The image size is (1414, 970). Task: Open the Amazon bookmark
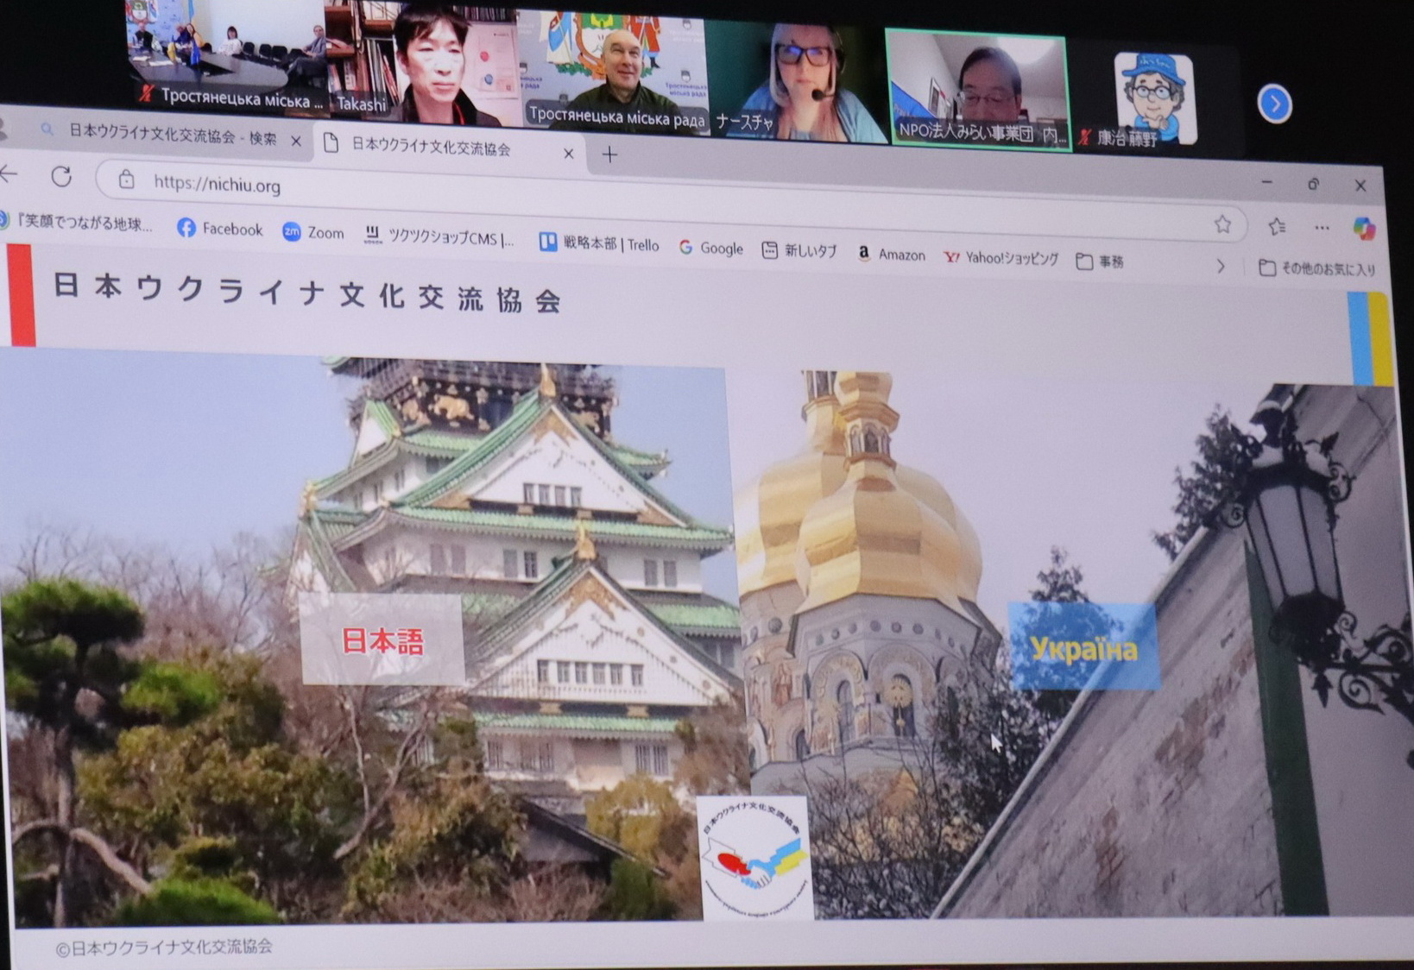[x=891, y=254]
